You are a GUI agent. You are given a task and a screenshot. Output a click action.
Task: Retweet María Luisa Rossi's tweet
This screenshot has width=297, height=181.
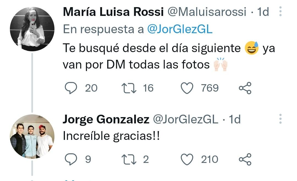(x=128, y=88)
